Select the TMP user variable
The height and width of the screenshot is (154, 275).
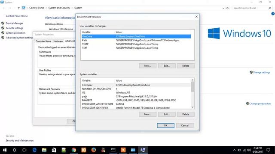click(x=136, y=48)
